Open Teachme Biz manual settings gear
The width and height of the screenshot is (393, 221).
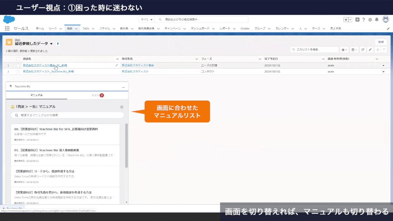(122, 107)
